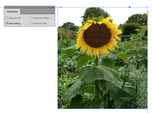
Task: Click the bottom-left corner frame handle
Action: point(58,109)
